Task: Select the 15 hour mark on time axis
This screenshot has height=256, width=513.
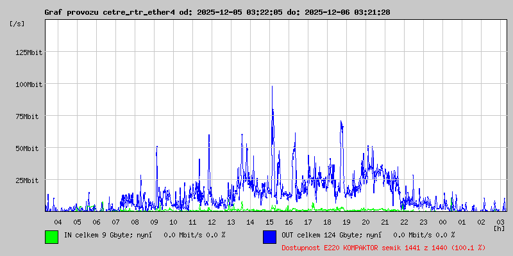Action: 269,221
